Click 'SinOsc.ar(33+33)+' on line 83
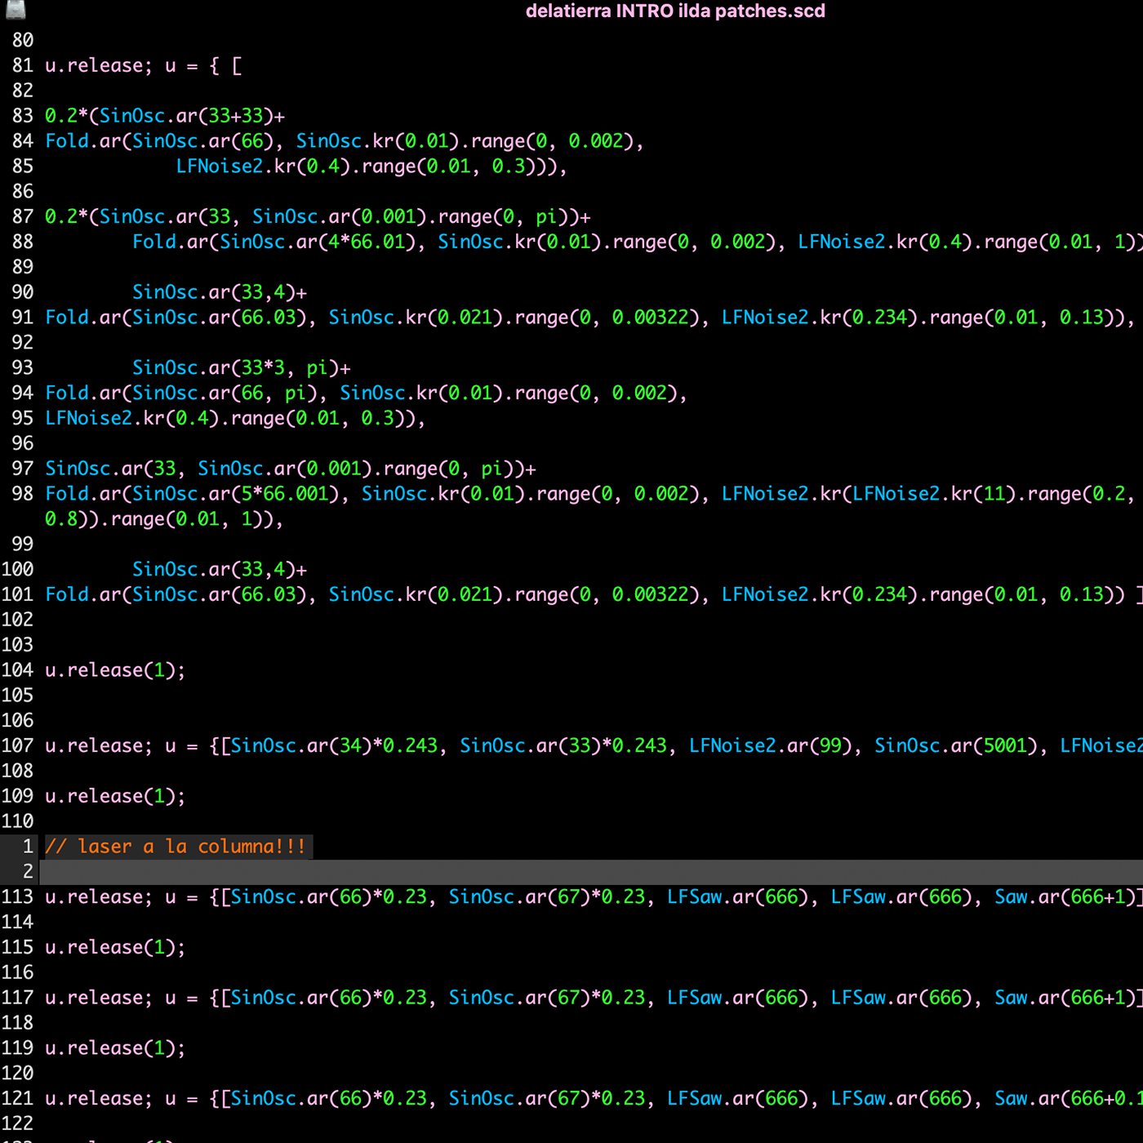Viewport: 1143px width, 1143px height. [191, 116]
